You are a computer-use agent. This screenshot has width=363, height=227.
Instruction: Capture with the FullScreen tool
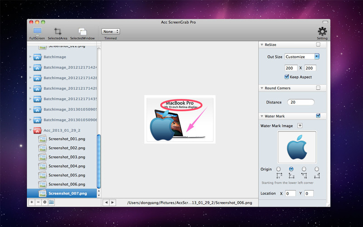coord(37,34)
